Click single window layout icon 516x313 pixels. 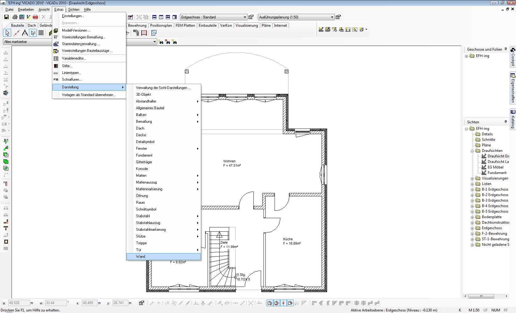click(x=154, y=17)
